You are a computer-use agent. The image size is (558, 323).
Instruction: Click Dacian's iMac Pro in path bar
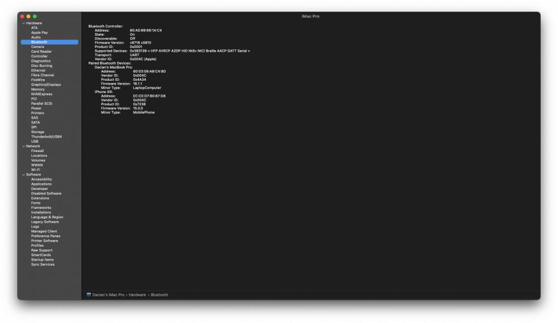tap(108, 295)
